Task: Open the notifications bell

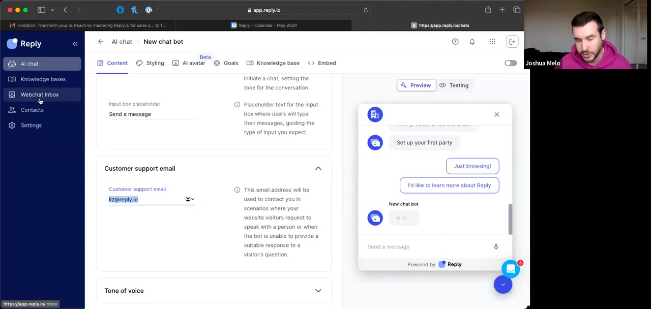Action: tap(472, 42)
